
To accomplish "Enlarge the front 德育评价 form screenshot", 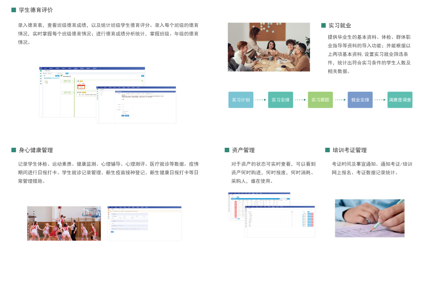I will pos(136,105).
